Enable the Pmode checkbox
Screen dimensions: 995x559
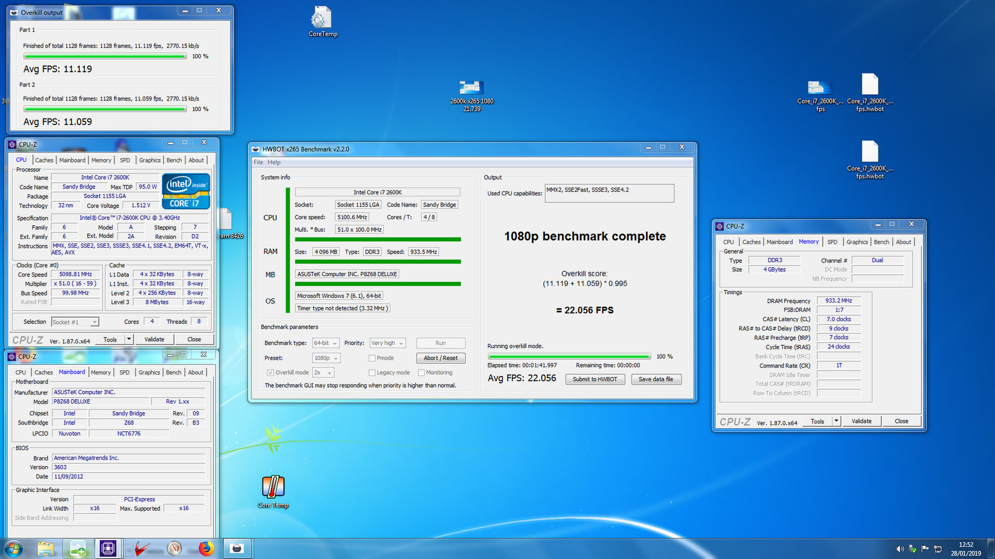pos(372,358)
